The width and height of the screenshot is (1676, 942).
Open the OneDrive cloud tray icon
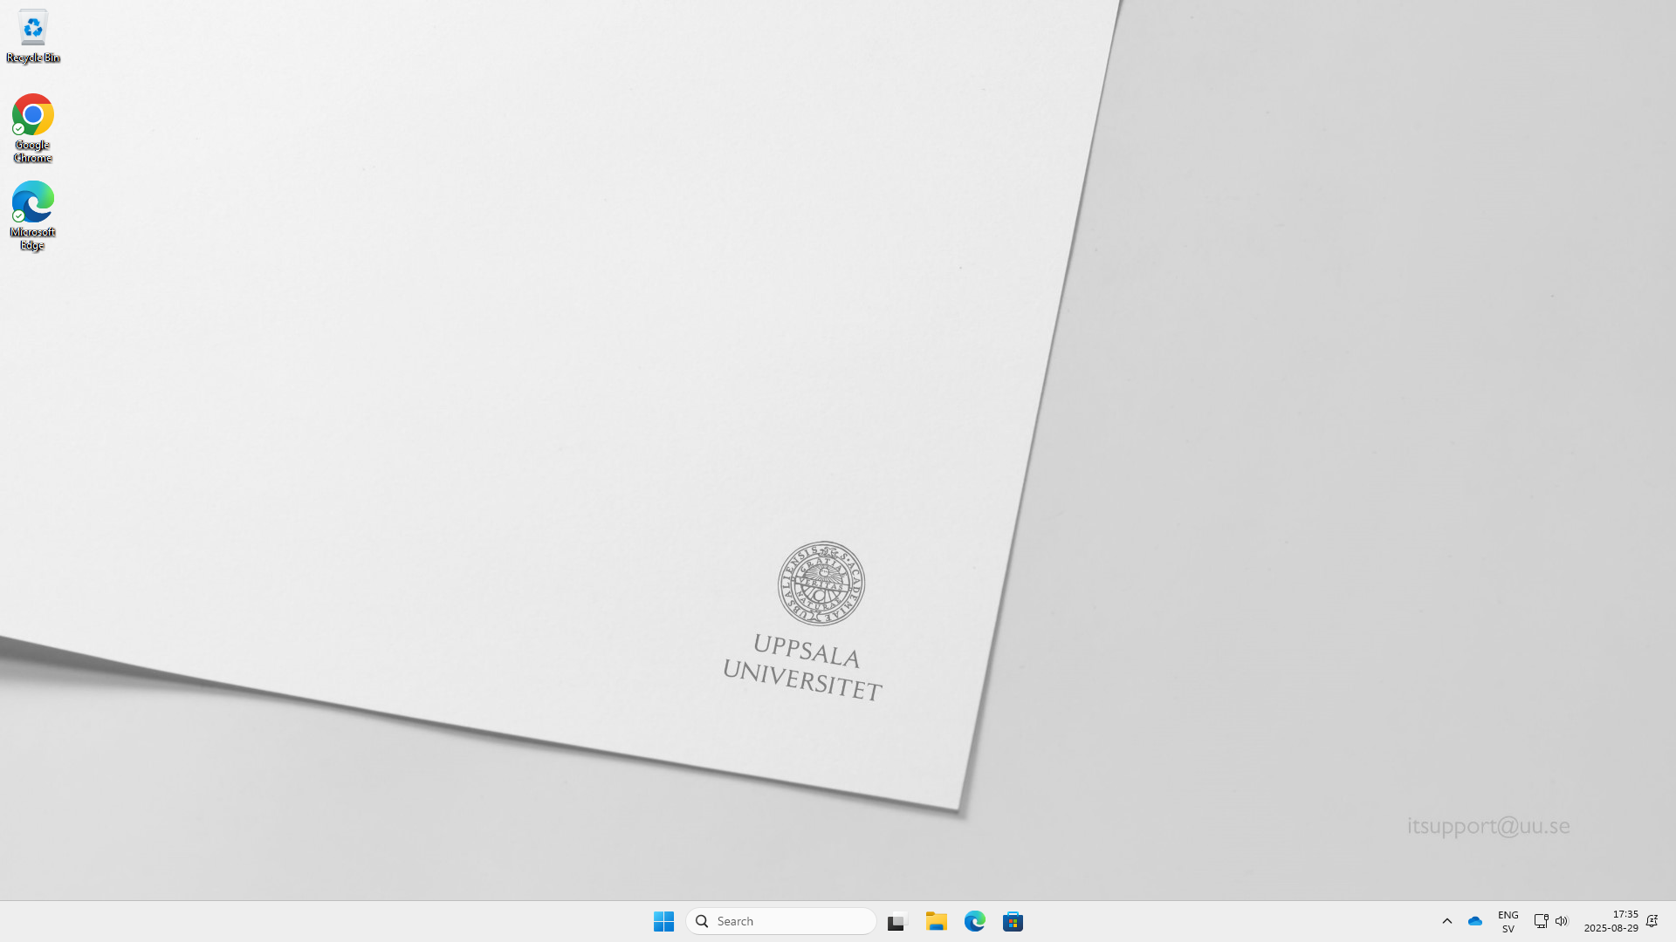click(1475, 921)
